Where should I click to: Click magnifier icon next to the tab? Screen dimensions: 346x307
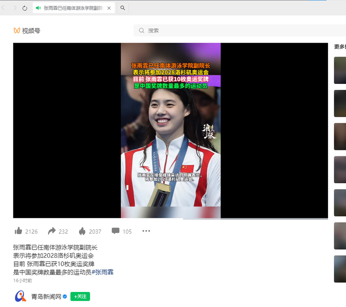123,8
